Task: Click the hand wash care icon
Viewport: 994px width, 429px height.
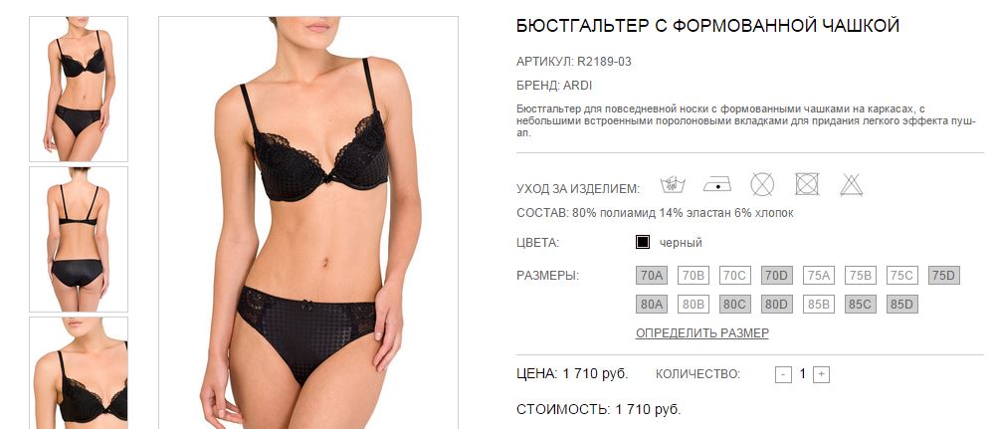Action: [x=673, y=185]
